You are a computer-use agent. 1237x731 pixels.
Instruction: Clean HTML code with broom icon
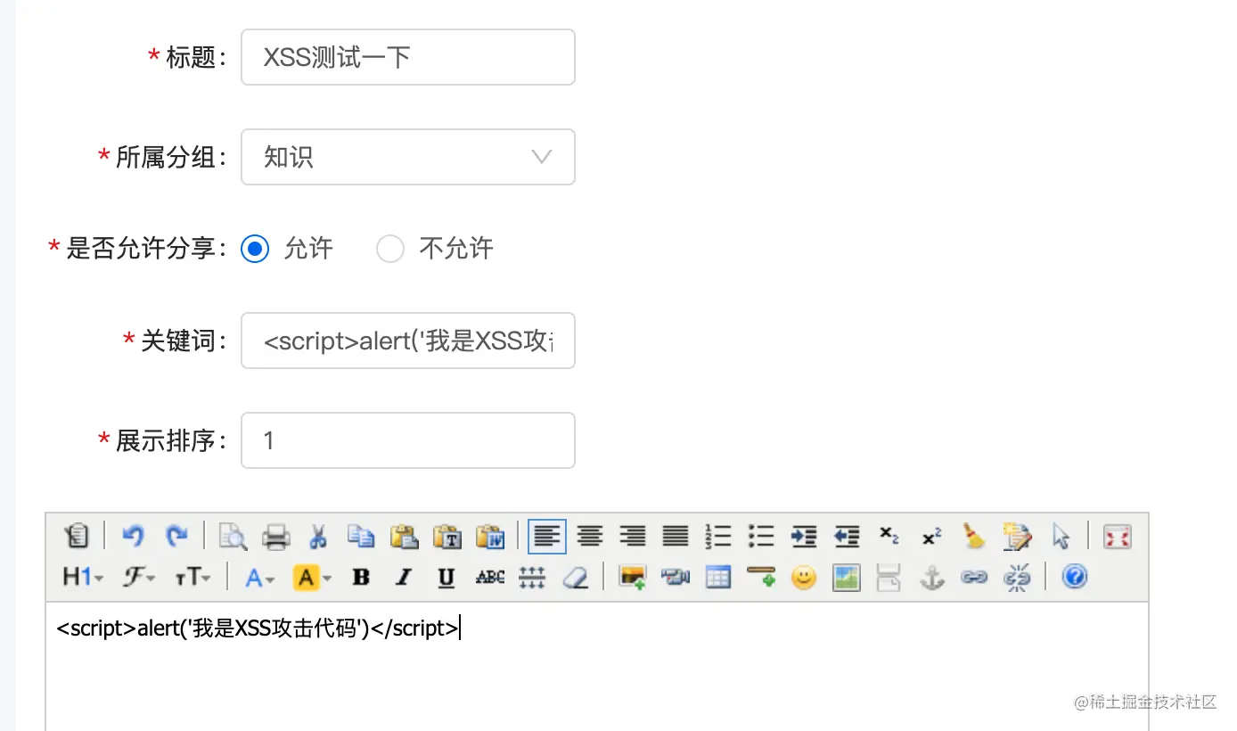pyautogui.click(x=974, y=536)
